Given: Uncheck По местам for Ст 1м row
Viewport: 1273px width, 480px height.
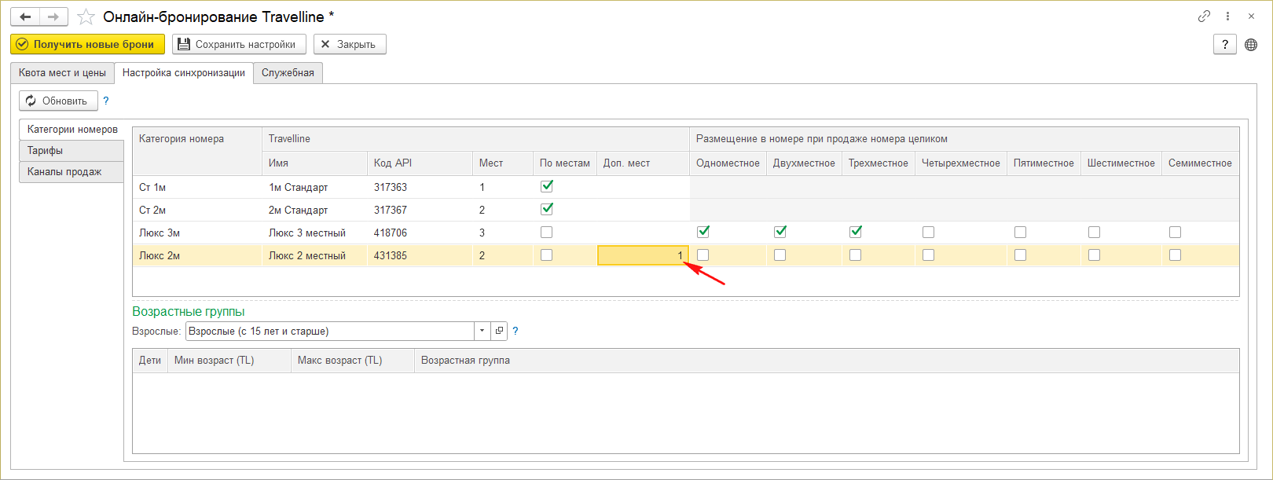Looking at the screenshot, I should [547, 186].
